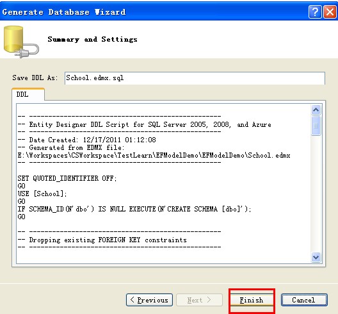Click the Save DDL As input field
The width and height of the screenshot is (338, 314).
pos(195,78)
